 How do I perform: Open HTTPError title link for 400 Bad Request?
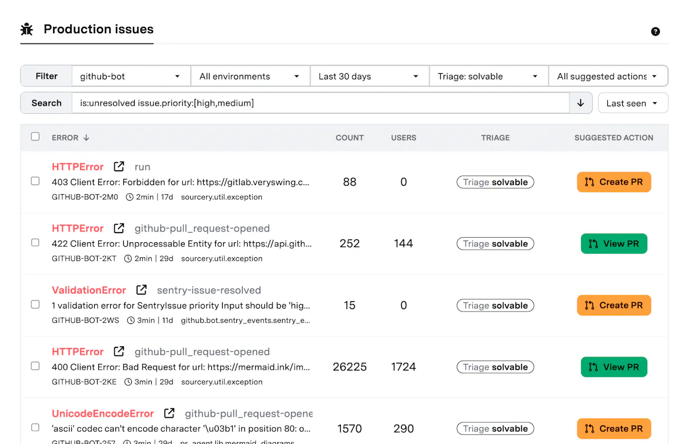[x=78, y=352]
